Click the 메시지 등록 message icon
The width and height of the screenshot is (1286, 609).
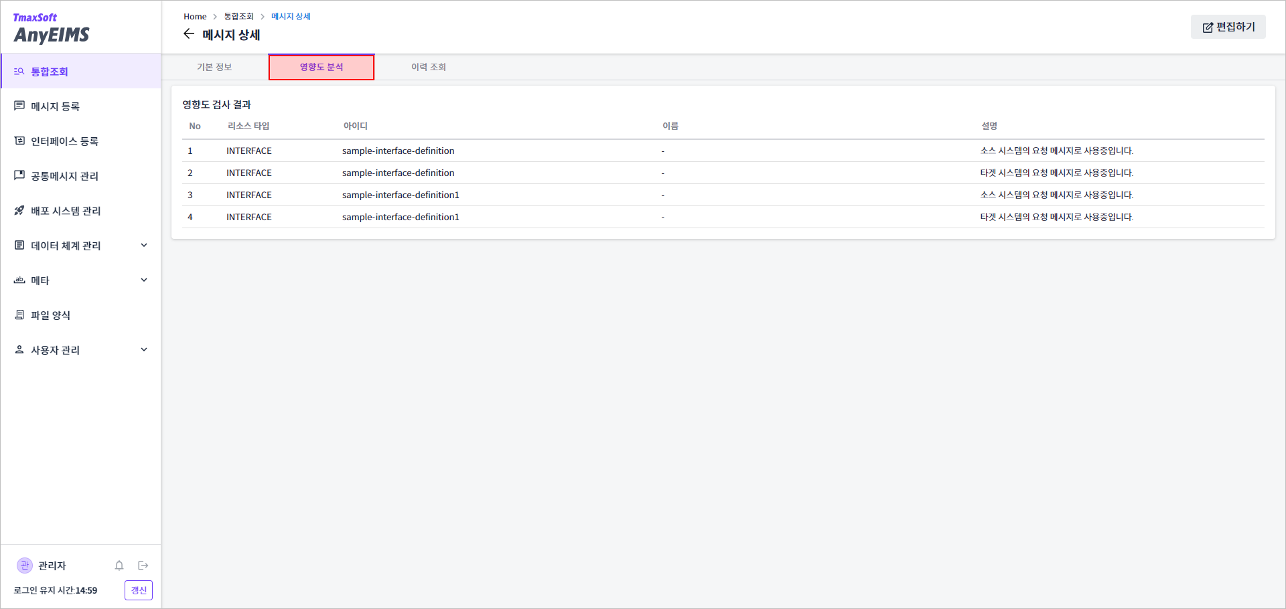19,106
